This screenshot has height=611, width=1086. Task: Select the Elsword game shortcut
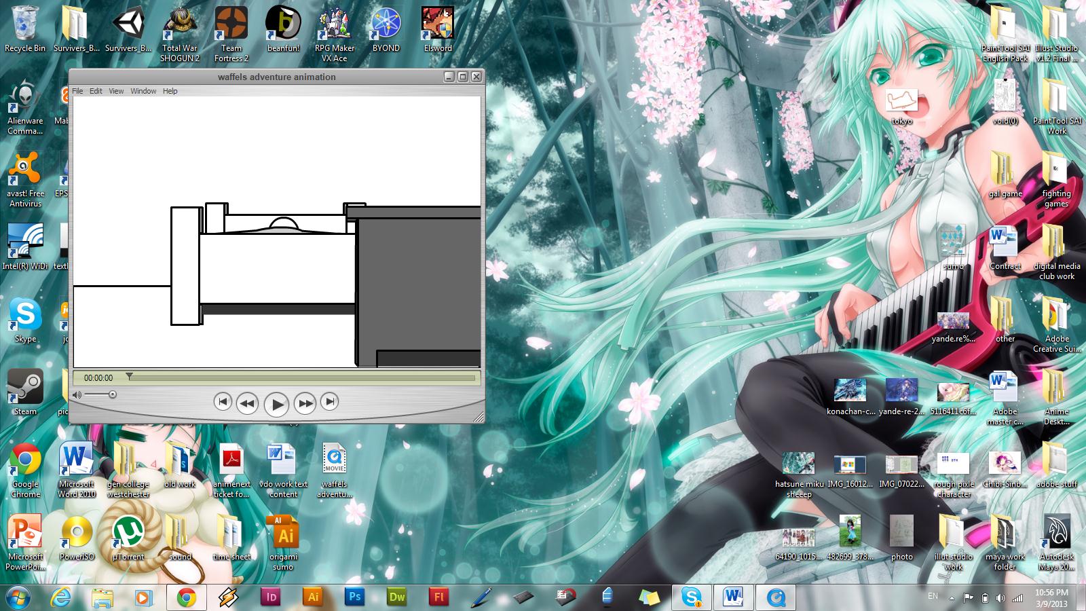[x=438, y=29]
